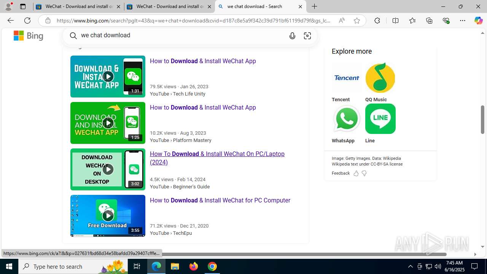
Task: Close the first WeChat tab
Action: pos(118,6)
